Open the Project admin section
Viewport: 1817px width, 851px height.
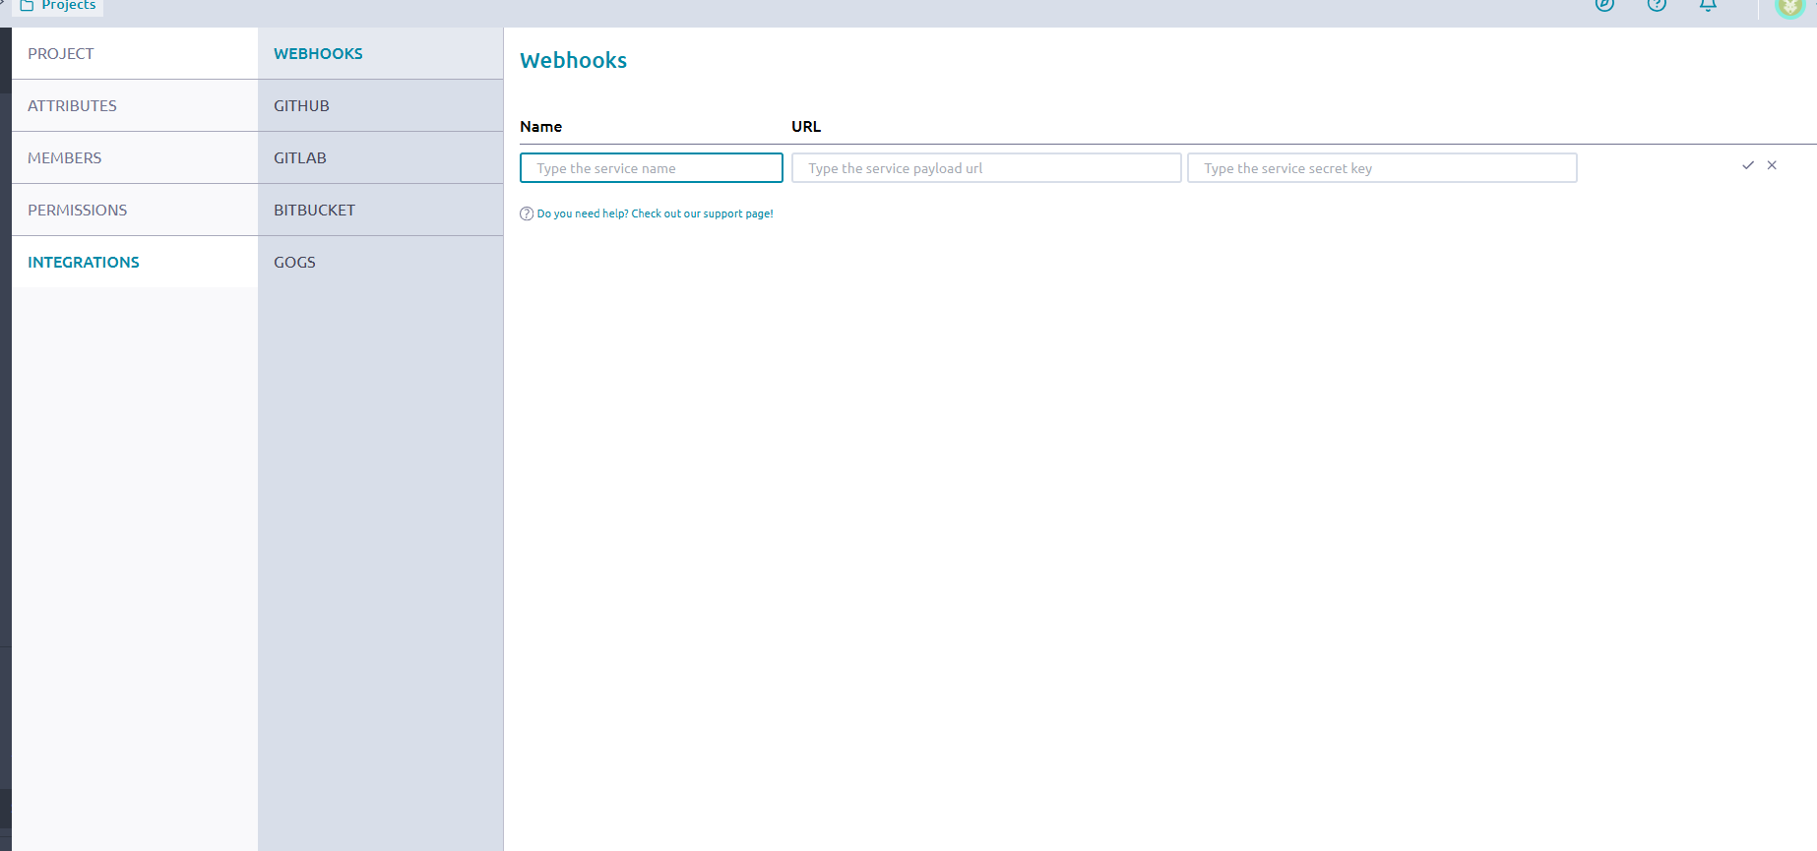pyautogui.click(x=61, y=53)
